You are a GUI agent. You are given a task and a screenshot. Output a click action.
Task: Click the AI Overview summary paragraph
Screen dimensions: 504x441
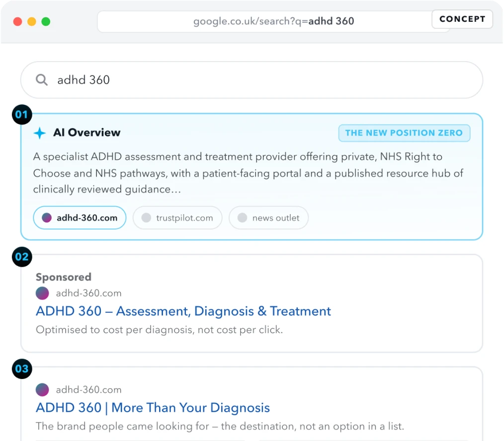click(248, 173)
